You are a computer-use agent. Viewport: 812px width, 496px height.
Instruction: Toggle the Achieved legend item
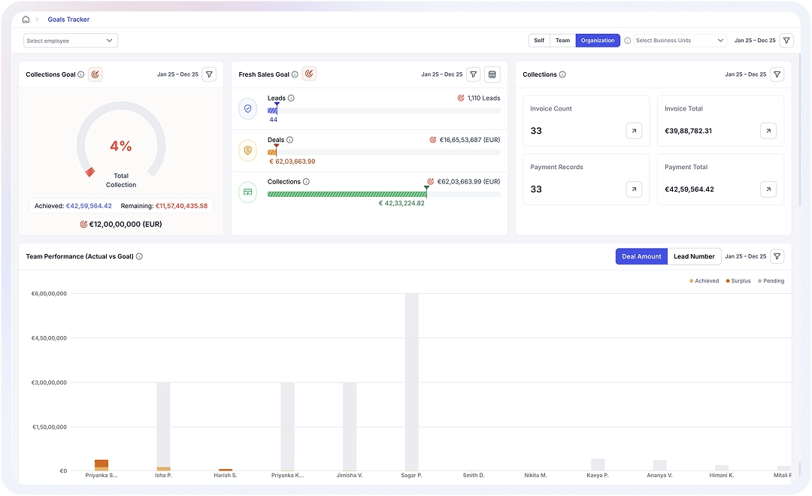coord(704,281)
